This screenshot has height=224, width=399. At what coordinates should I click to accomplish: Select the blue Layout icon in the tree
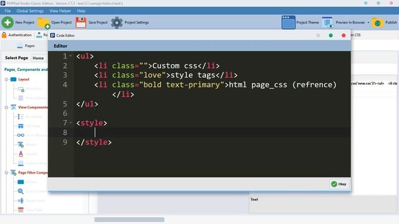point(14,80)
